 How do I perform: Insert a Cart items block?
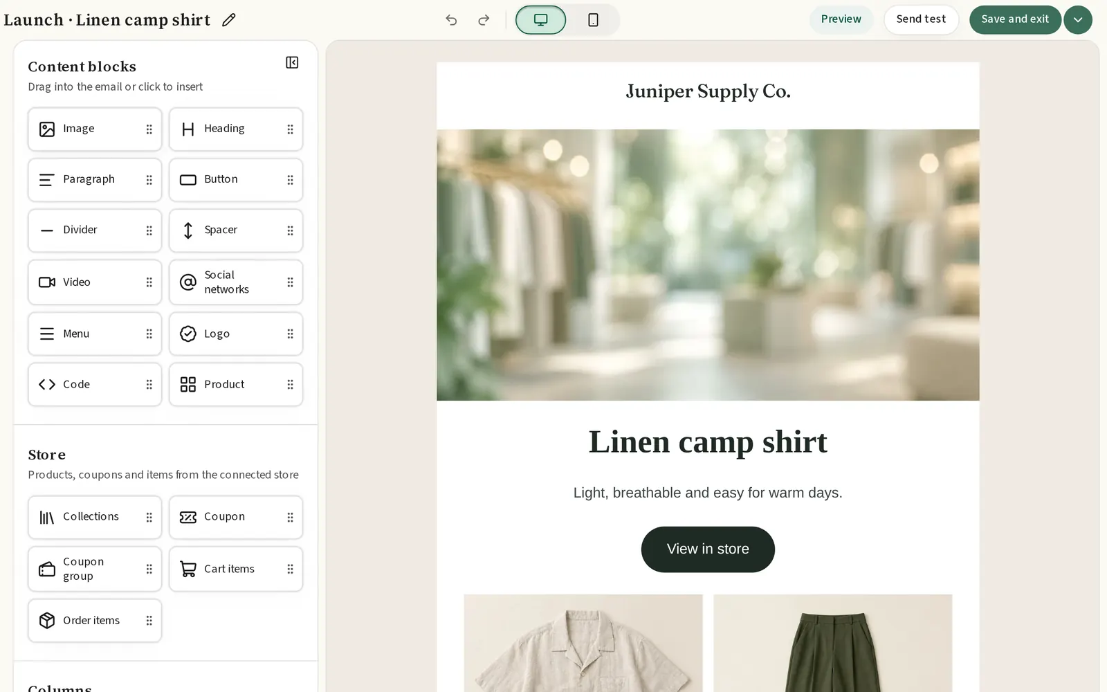coord(236,569)
